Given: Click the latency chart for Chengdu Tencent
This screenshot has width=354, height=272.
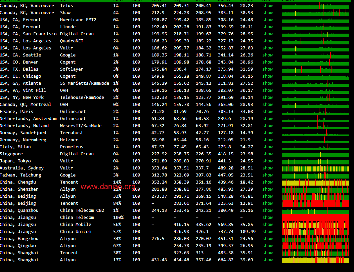Looking at the screenshot, I should [x=315, y=182].
